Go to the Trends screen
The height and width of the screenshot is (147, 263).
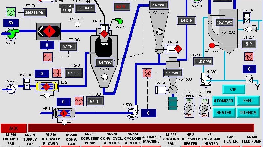[248, 113]
